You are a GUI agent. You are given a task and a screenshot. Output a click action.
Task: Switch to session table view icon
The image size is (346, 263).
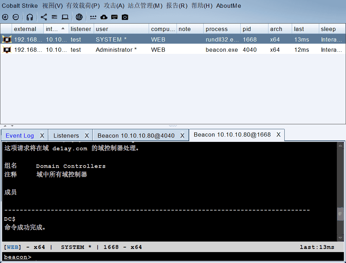[x=54, y=17]
